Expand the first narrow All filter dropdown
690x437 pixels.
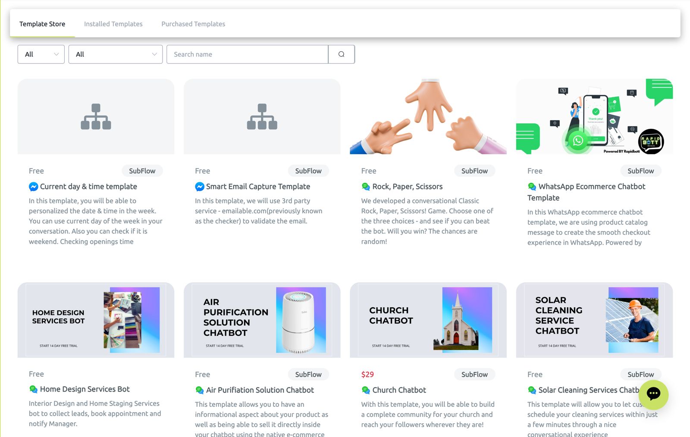(41, 54)
